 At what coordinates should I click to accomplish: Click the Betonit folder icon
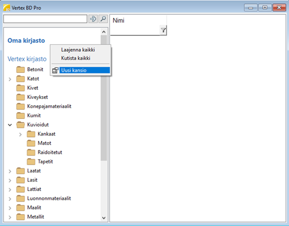coord(21,69)
